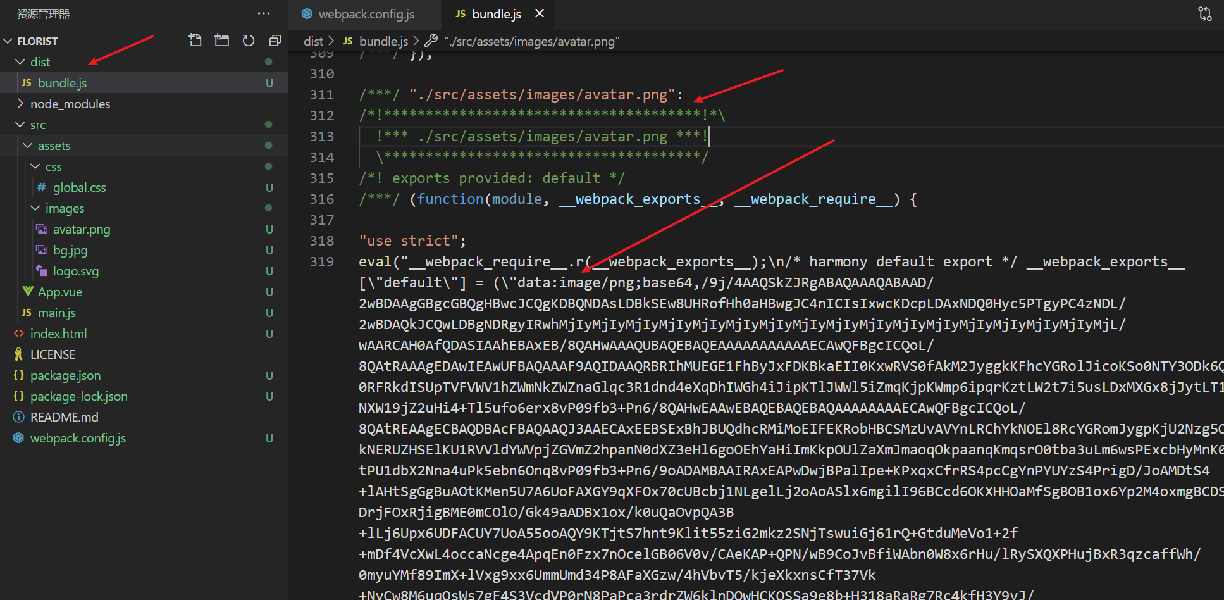Screen dimensions: 1224x600
Task: Click the "use strict"; code line
Action: (412, 241)
